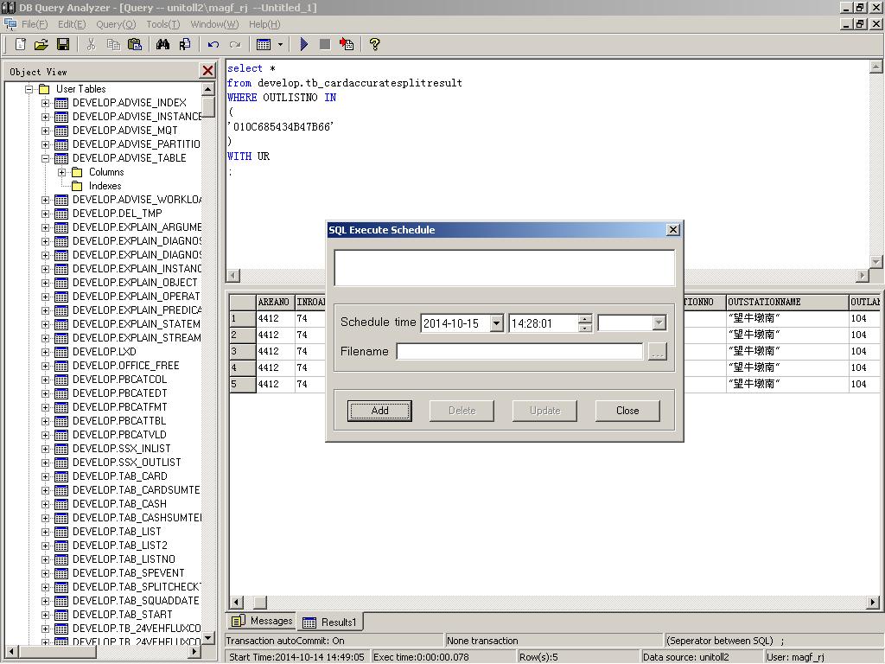The image size is (885, 664).
Task: Open the Query(Q) menu
Action: pos(116,24)
